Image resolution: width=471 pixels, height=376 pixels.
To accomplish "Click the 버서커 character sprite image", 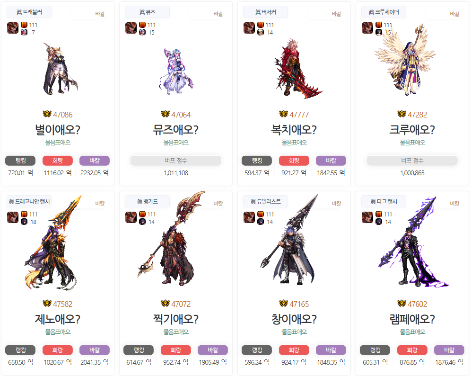I will (x=296, y=69).
